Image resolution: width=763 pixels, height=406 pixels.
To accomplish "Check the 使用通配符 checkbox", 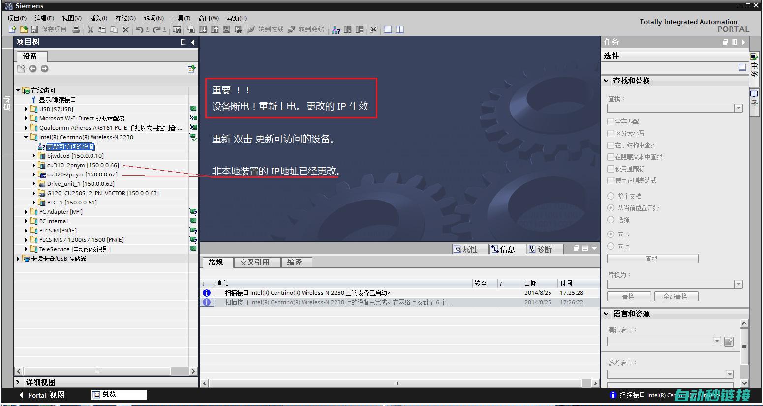I will pos(611,169).
